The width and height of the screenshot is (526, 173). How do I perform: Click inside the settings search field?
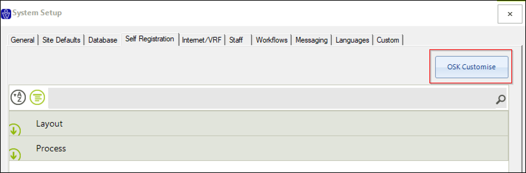pyautogui.click(x=272, y=99)
